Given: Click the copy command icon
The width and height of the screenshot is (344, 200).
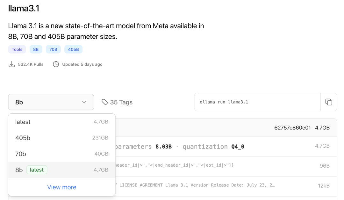Looking at the screenshot, I should pos(328,102).
